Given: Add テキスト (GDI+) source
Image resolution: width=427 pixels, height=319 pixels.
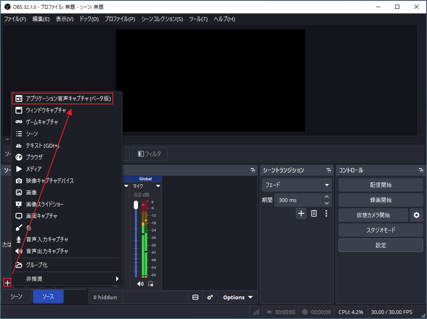Looking at the screenshot, I should pos(67,145).
